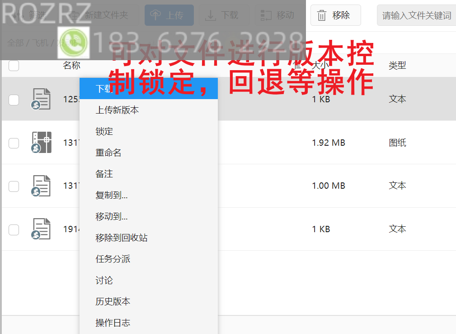Click the 全部 breadcrumb link
Screen dimensions: 456x334
pos(15,43)
